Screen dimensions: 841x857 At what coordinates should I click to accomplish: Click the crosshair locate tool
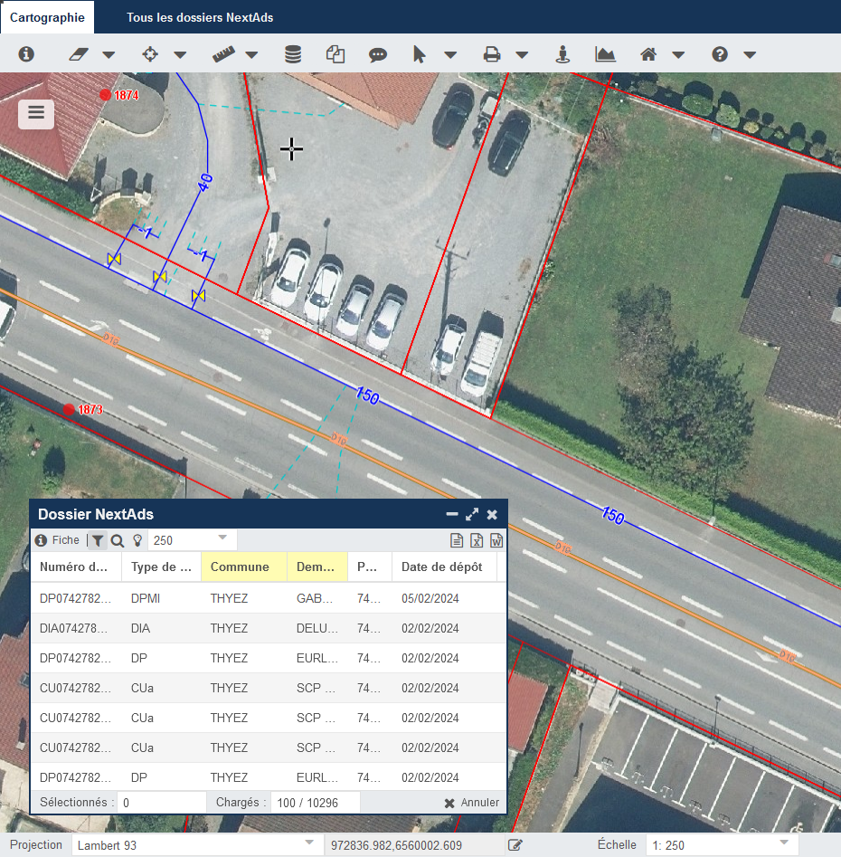click(x=150, y=54)
